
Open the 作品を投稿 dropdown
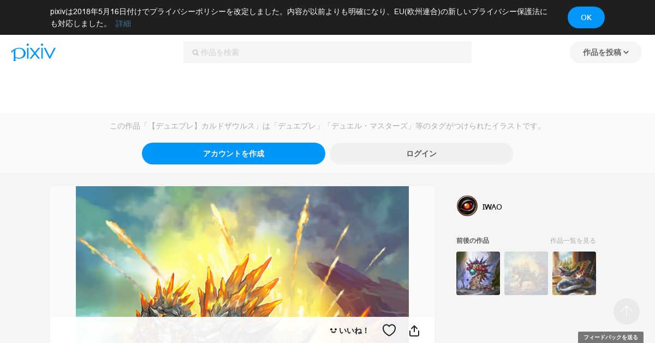tap(606, 52)
